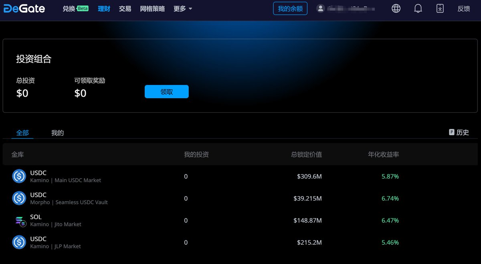
Task: Open the 历史 link
Action: point(463,132)
